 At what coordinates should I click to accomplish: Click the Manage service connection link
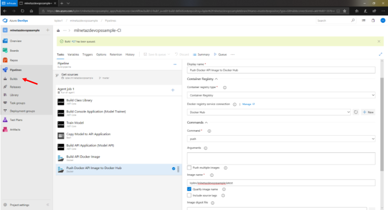pos(248,104)
